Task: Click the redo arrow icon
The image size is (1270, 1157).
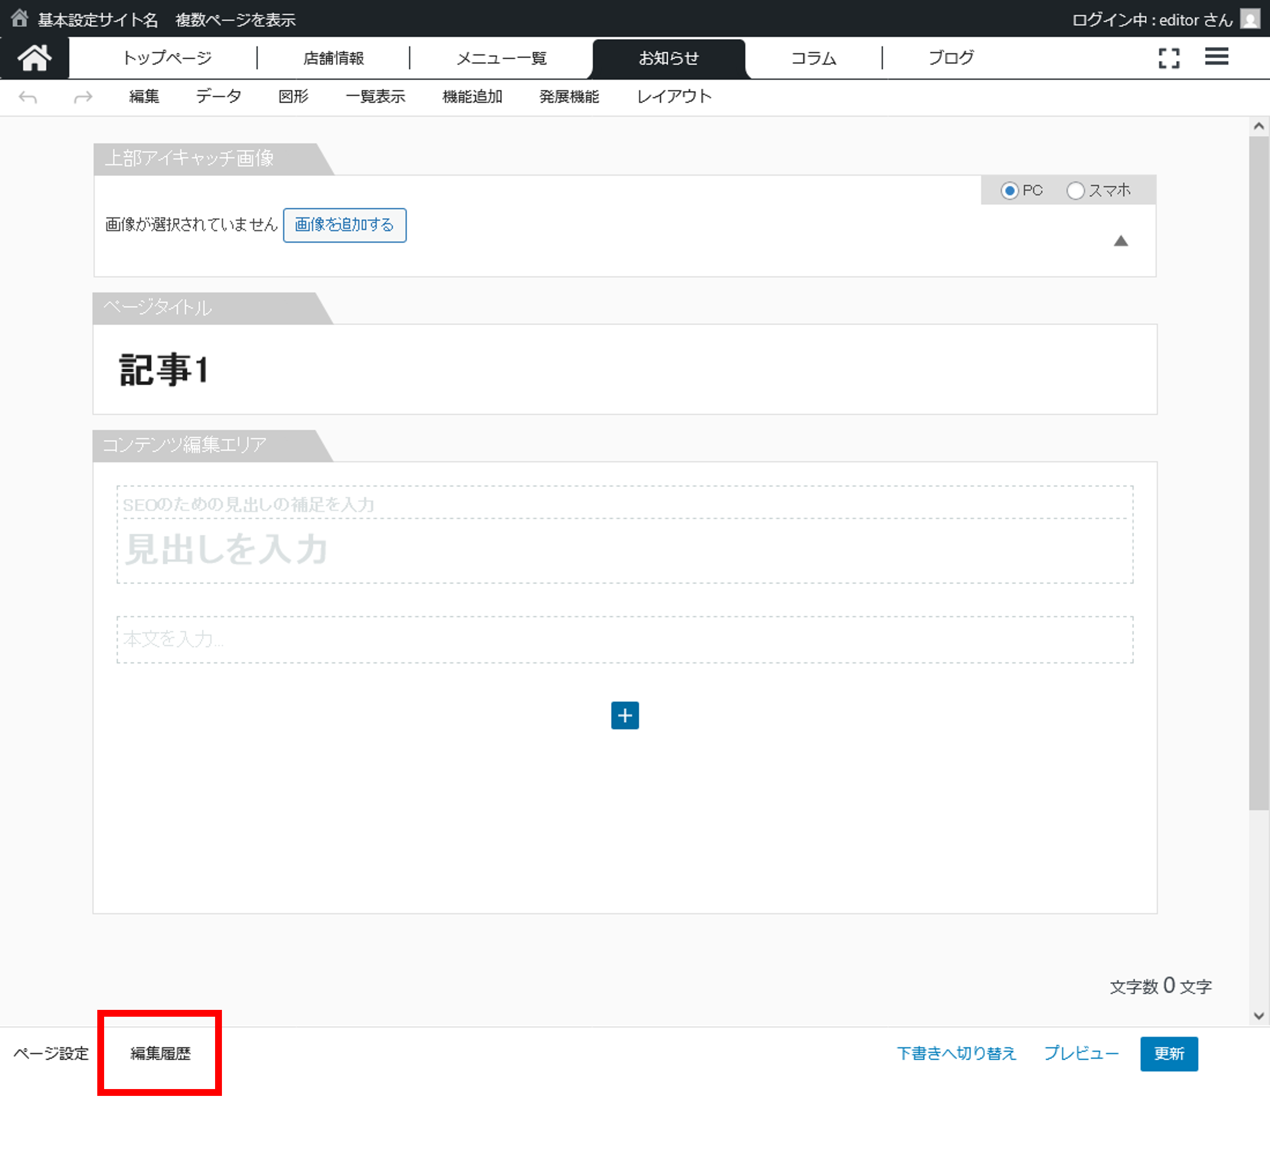Action: [83, 97]
